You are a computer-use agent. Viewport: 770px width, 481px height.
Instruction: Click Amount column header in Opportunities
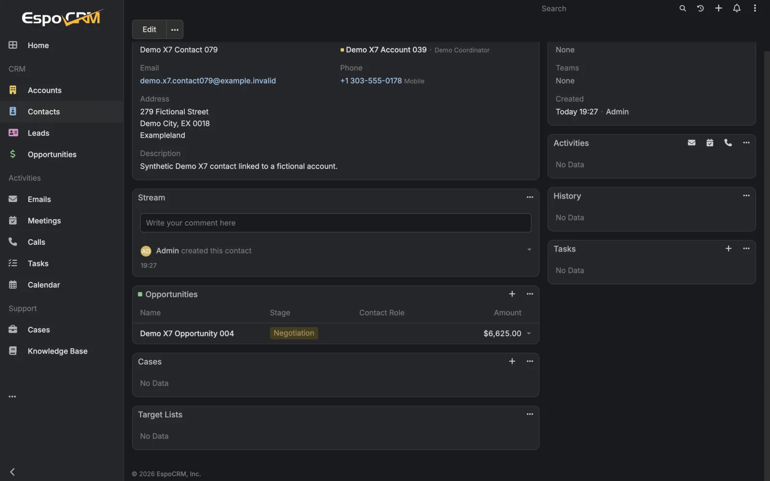[507, 313]
